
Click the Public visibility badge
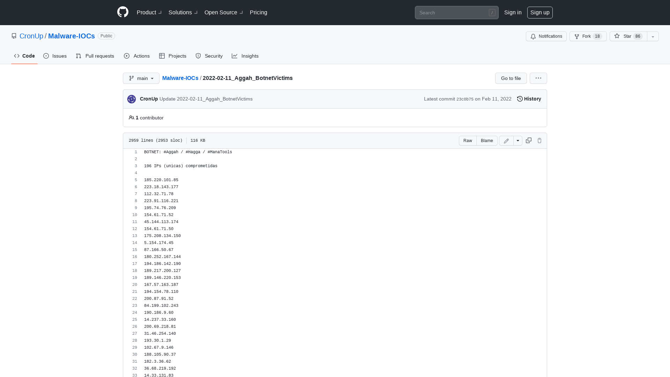click(x=106, y=36)
